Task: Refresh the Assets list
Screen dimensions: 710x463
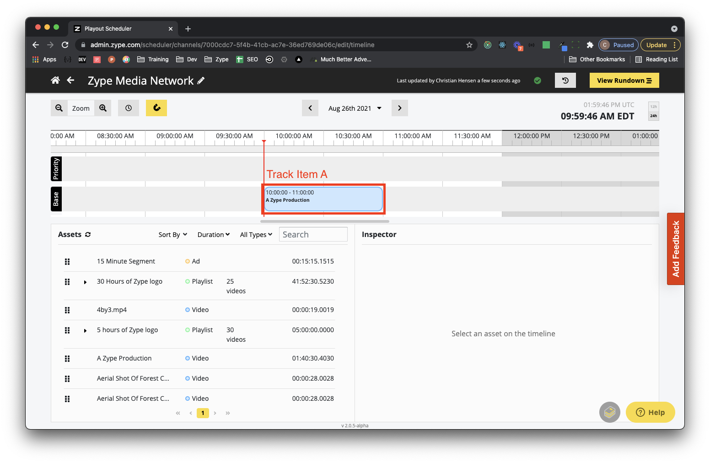Action: 88,234
